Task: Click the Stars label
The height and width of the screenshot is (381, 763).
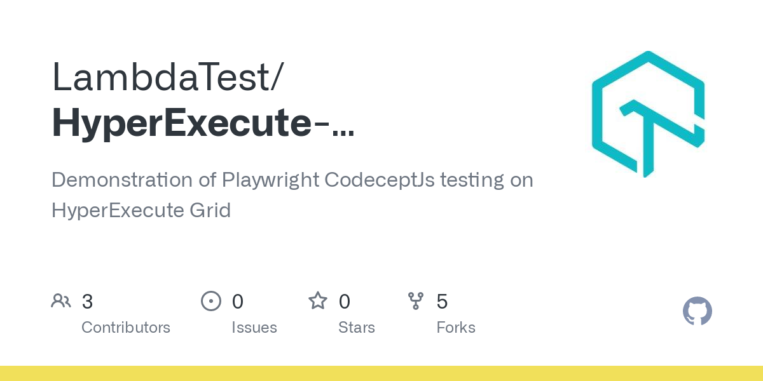Action: (357, 328)
